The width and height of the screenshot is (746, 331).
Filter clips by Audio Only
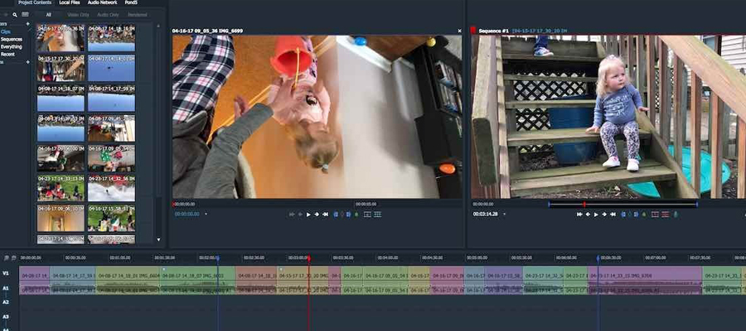click(x=108, y=15)
